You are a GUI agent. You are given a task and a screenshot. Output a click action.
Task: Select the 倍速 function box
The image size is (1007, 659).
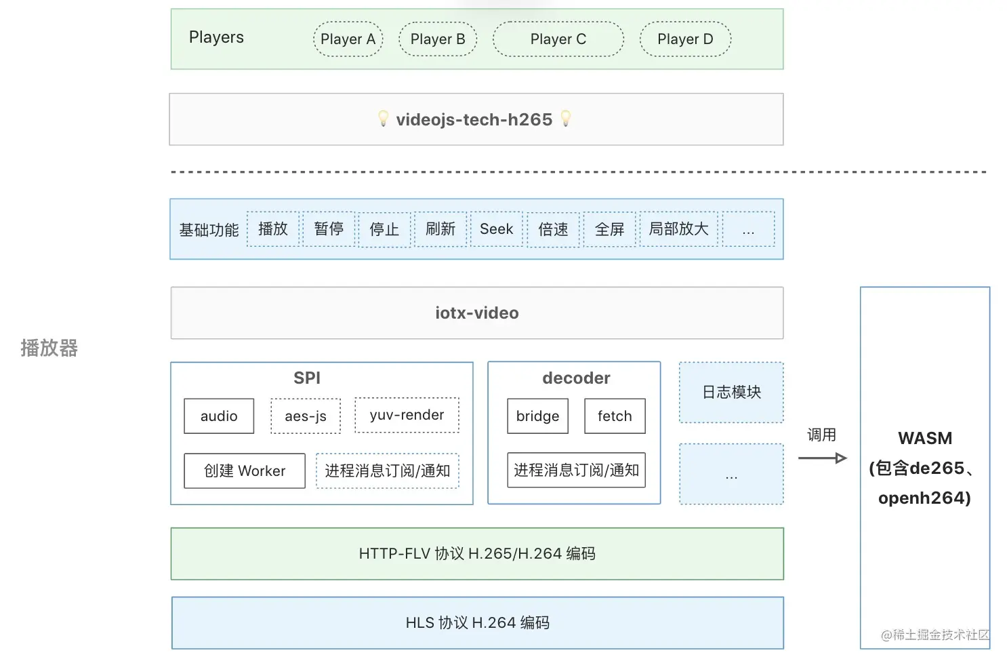pyautogui.click(x=554, y=230)
